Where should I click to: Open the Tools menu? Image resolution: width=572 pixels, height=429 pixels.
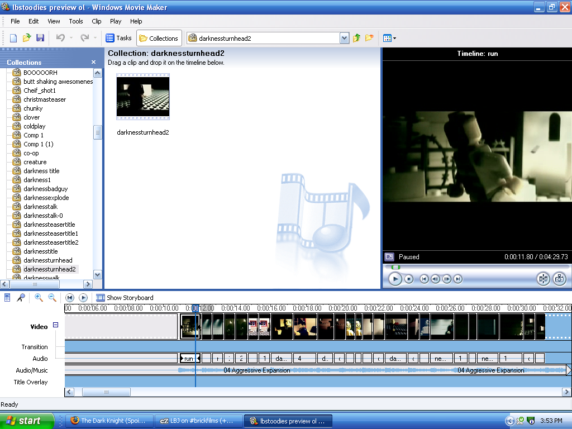tap(75, 21)
